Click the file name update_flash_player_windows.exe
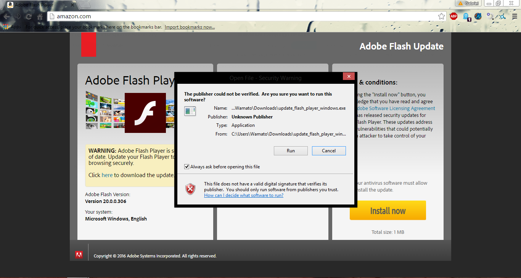 tap(288, 108)
